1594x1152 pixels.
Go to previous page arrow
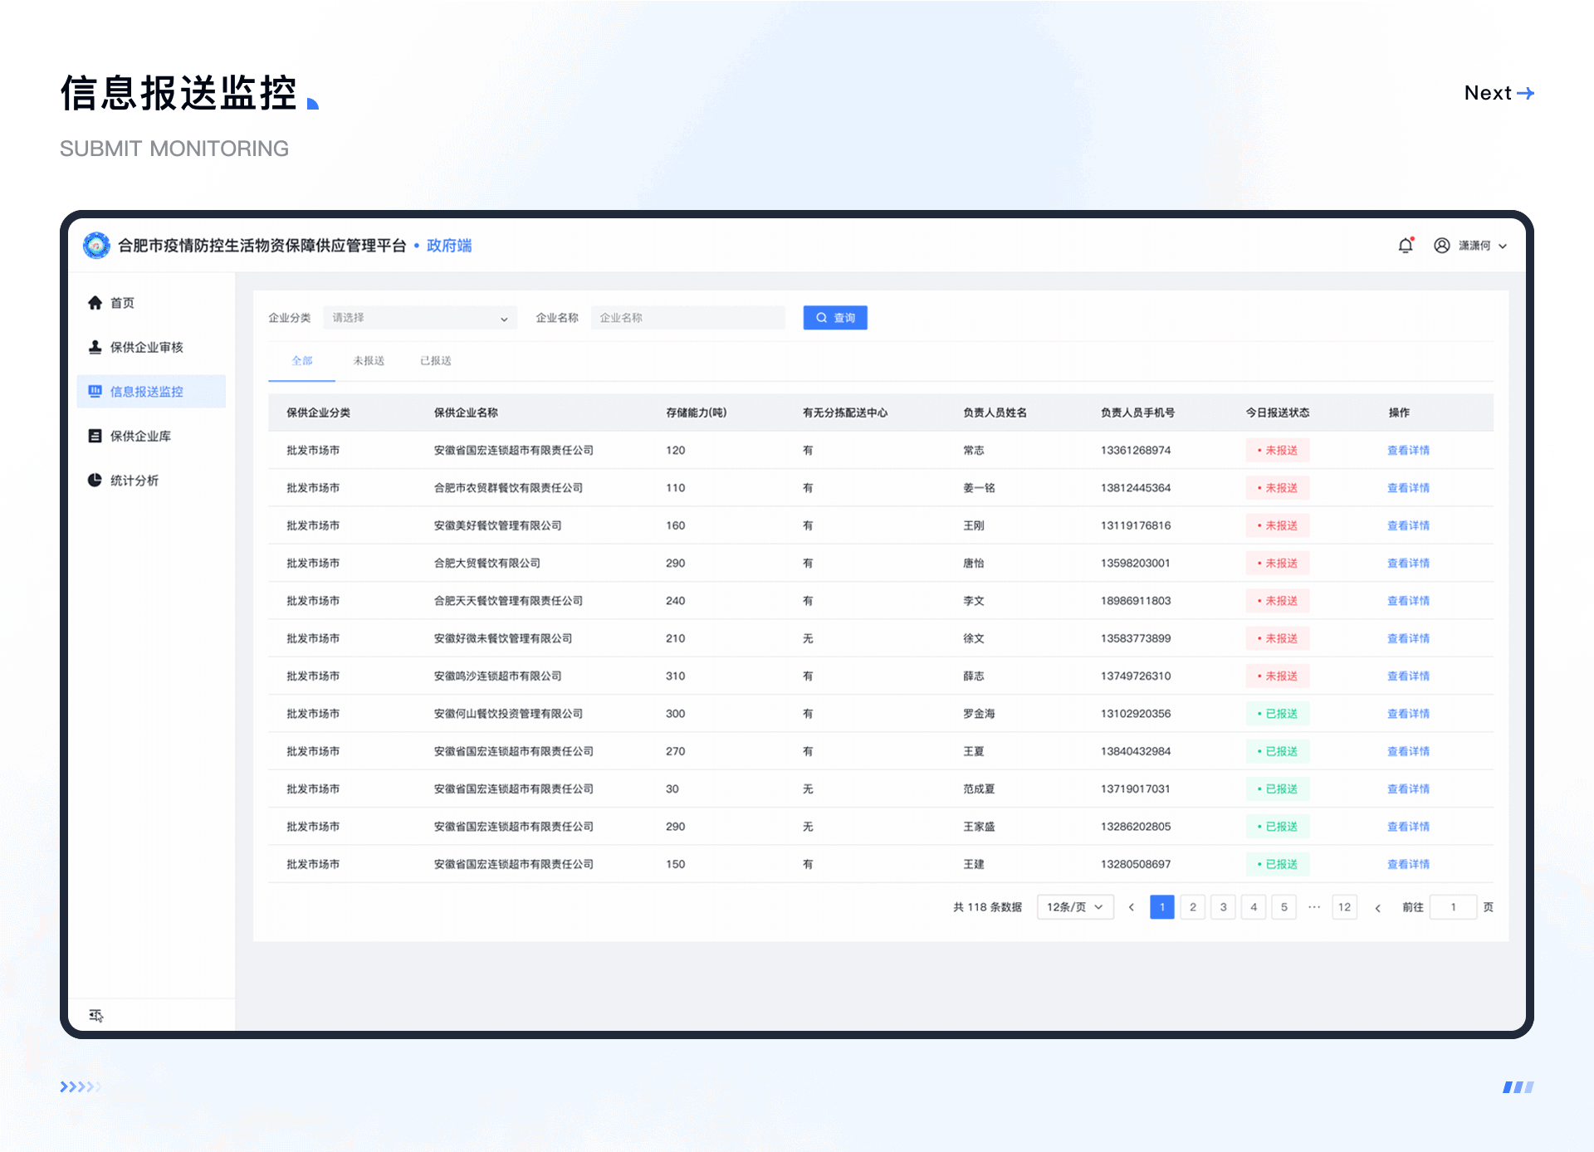(x=1131, y=907)
